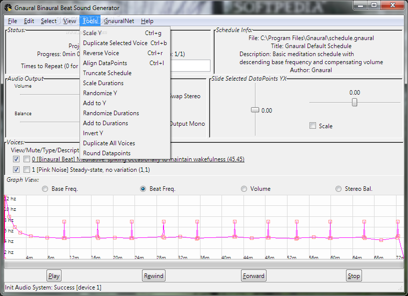Select Base Freq. graph view
Screen dimensions: 408x296
point(45,189)
